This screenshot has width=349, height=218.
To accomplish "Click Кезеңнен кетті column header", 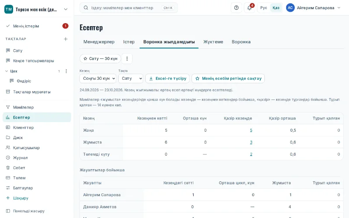I will point(152,118).
